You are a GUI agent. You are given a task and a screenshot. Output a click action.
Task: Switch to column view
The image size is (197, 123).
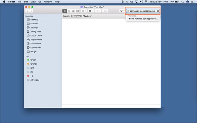click(73, 11)
